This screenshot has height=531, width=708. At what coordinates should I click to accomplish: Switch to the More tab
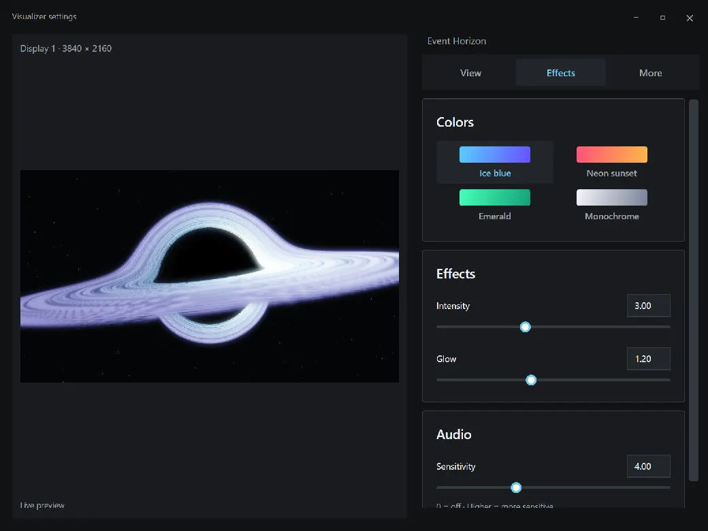point(651,73)
